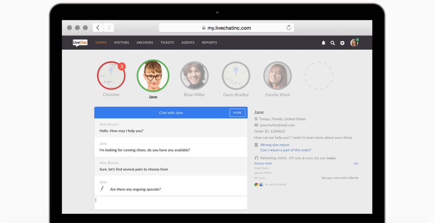Click the LiveChat logo
Image resolution: width=434 pixels, height=223 pixels.
pos(79,42)
